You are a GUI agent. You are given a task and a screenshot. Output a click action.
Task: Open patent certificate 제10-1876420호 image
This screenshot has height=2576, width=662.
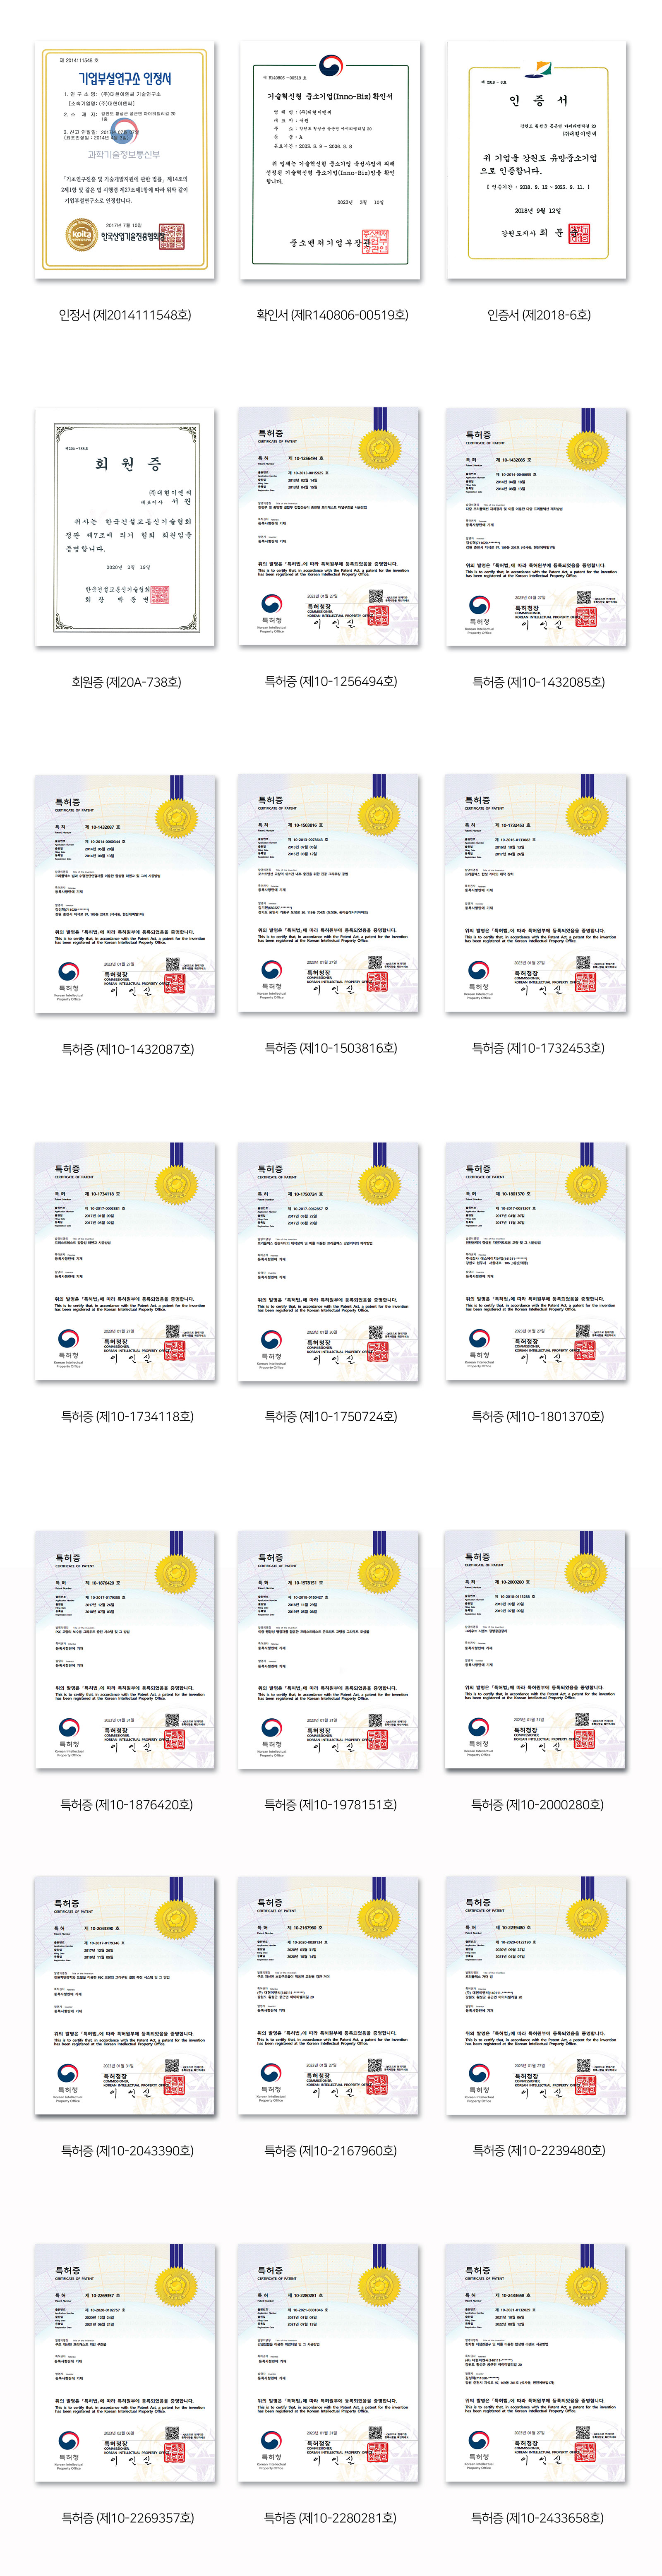(x=125, y=1651)
